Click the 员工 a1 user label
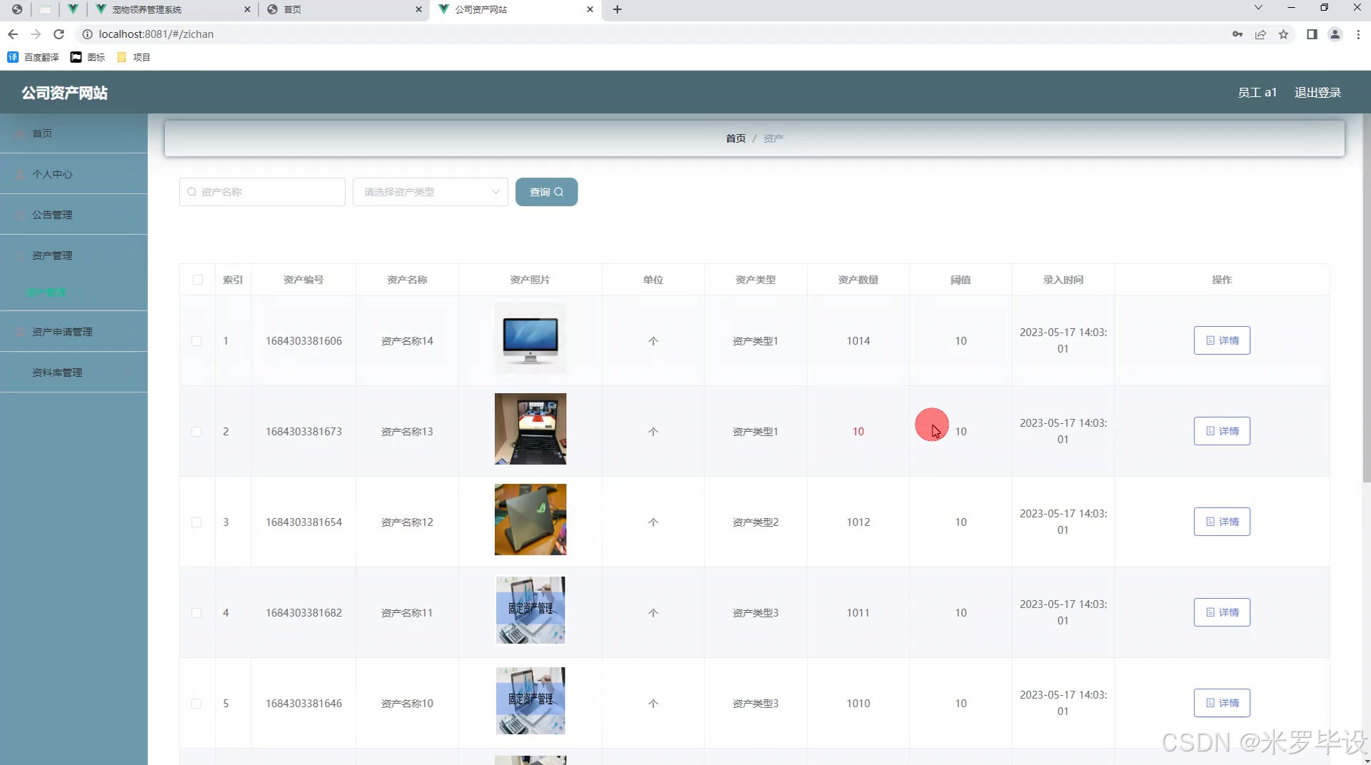Screen dimensions: 1371x765 [1257, 93]
